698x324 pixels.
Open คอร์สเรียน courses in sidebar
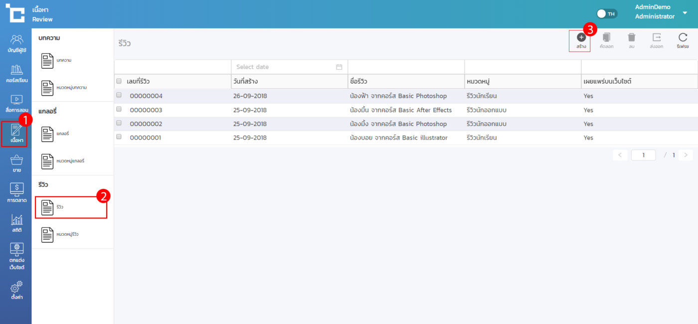tap(16, 73)
